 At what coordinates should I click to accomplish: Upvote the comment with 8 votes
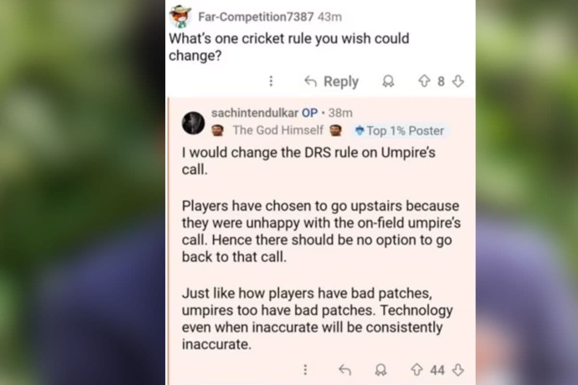tap(424, 81)
